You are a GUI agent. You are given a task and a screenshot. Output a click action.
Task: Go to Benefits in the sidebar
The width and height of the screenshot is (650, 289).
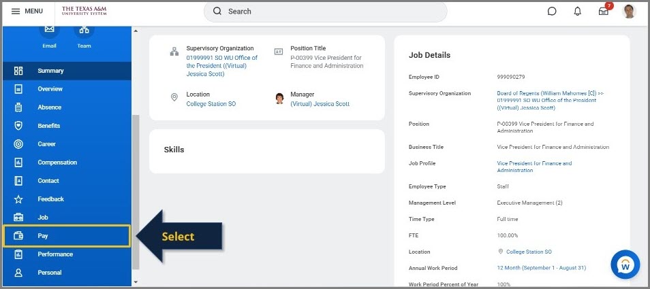point(48,126)
